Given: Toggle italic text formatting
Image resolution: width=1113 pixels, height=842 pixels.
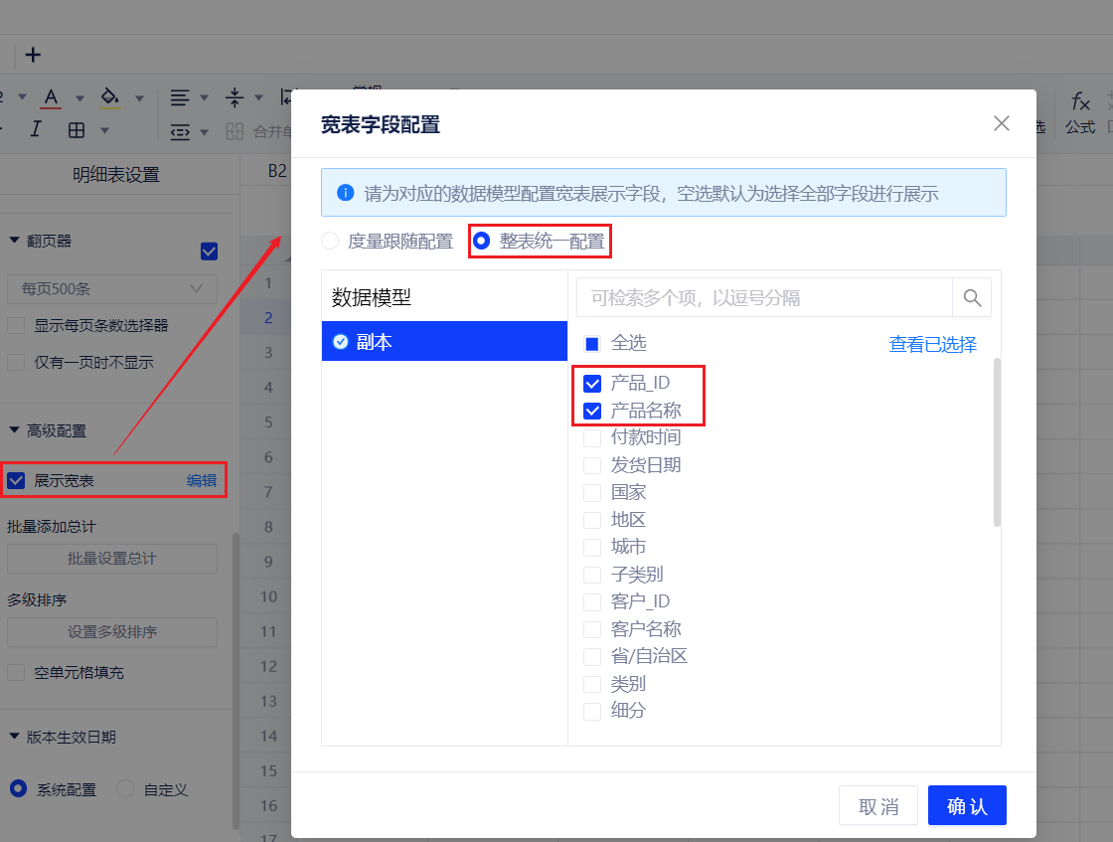Looking at the screenshot, I should click(x=36, y=129).
